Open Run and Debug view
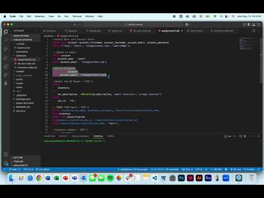This screenshot has height=198, width=264. pos(5,58)
